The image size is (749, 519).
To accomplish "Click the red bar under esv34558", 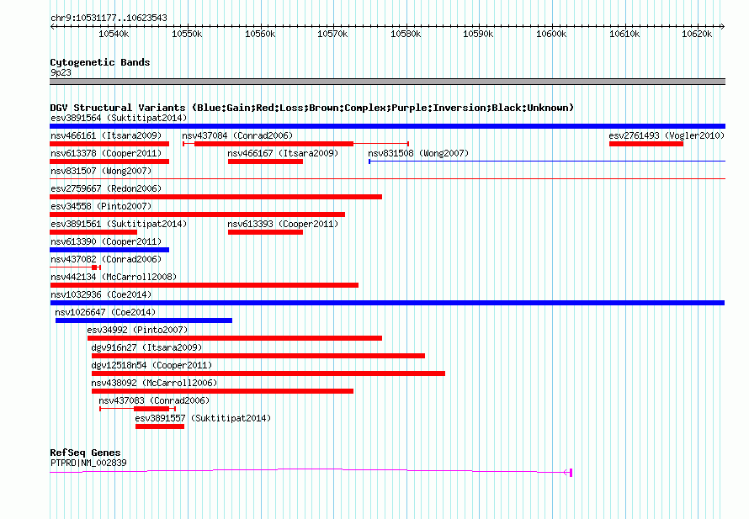I will [197, 214].
